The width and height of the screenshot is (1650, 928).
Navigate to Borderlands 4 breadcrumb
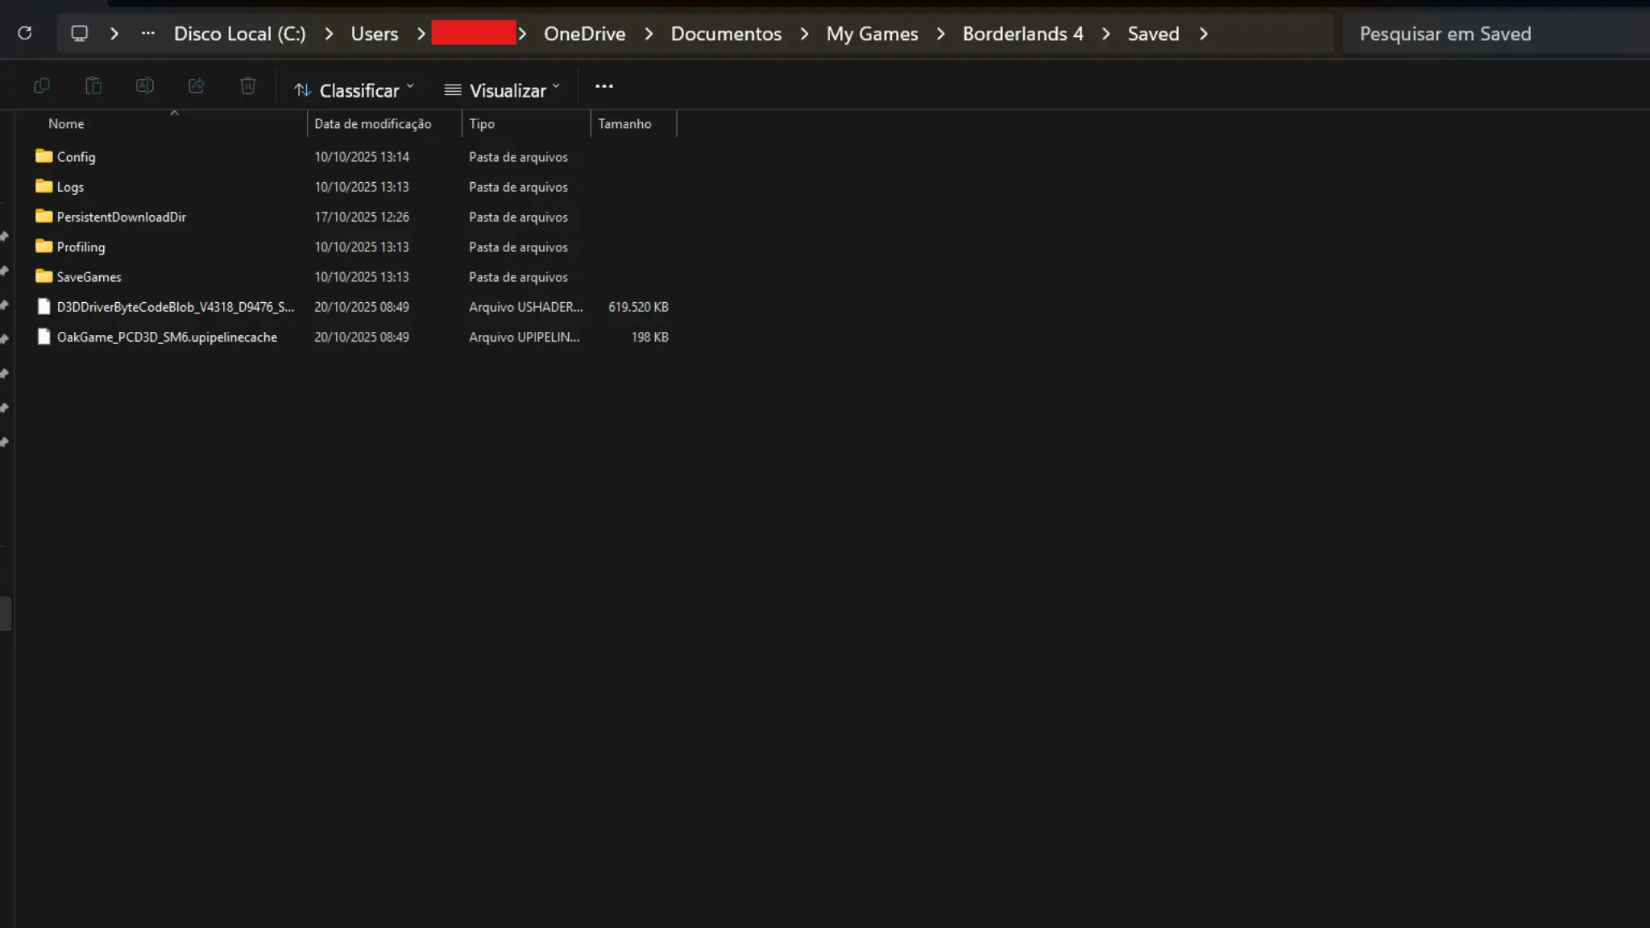tap(1022, 34)
